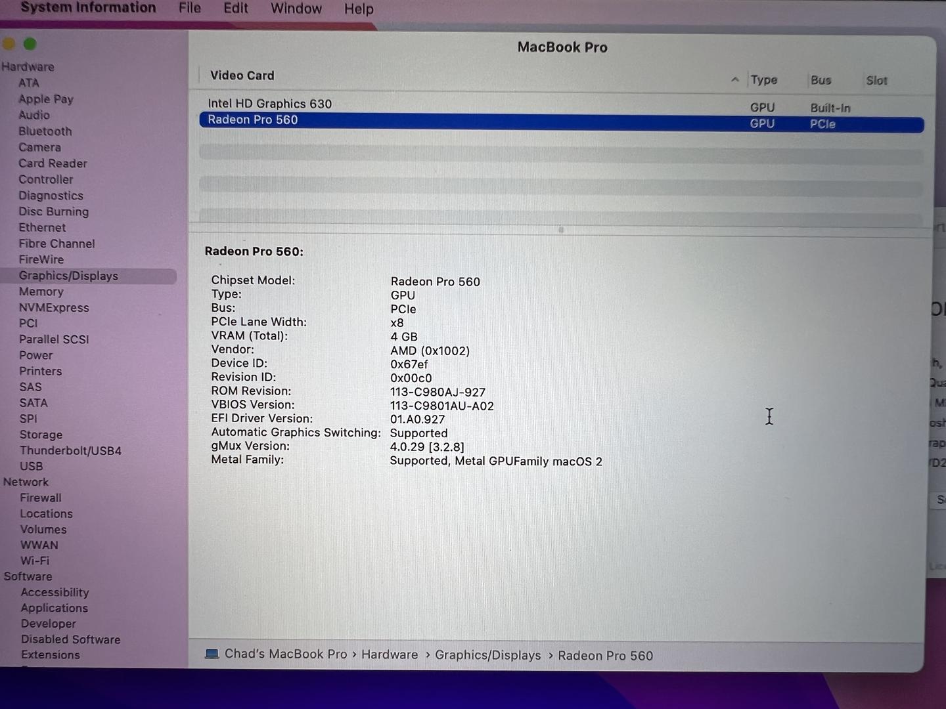
Task: Select Accessibility in the sidebar
Action: point(55,592)
